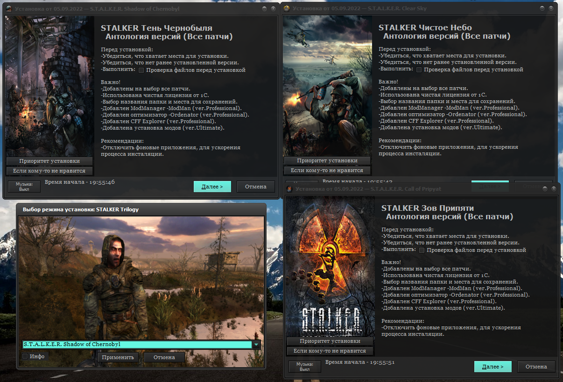Click Приоритет установки in Clear Sky window
Screen dimensions: 563x382
pyautogui.click(x=327, y=160)
